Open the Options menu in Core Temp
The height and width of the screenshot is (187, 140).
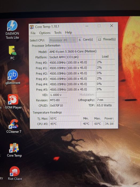45,33
